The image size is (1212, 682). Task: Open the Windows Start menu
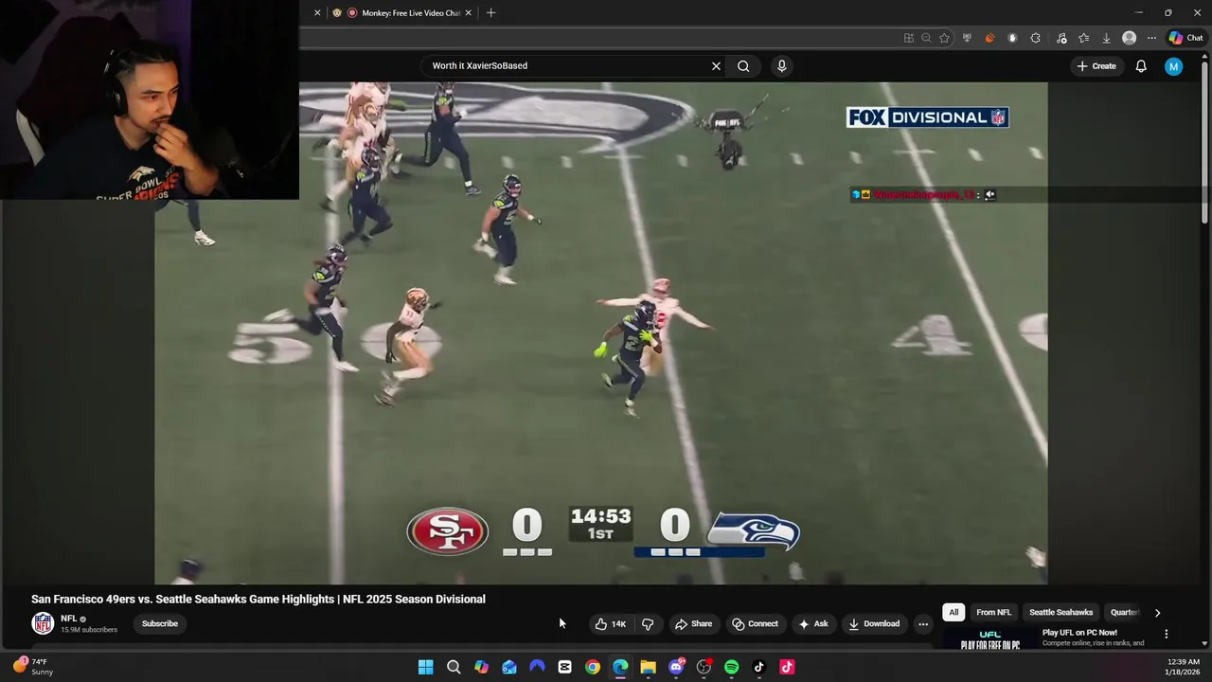[x=426, y=667]
